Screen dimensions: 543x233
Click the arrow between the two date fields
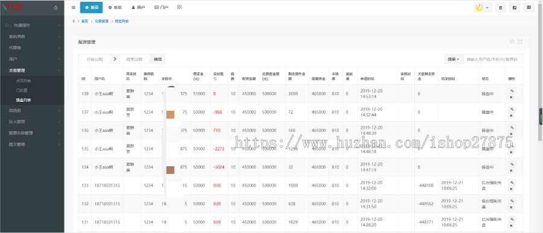[115, 59]
